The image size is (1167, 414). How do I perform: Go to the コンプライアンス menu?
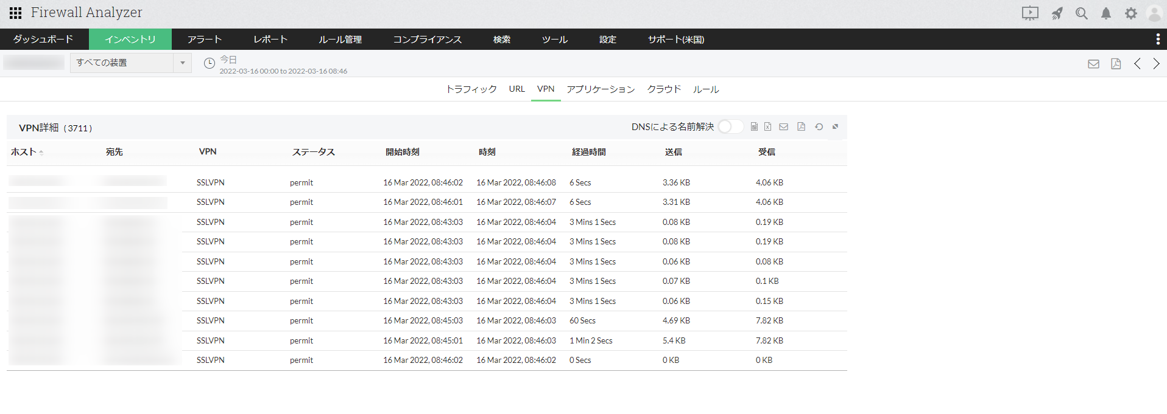pos(427,40)
